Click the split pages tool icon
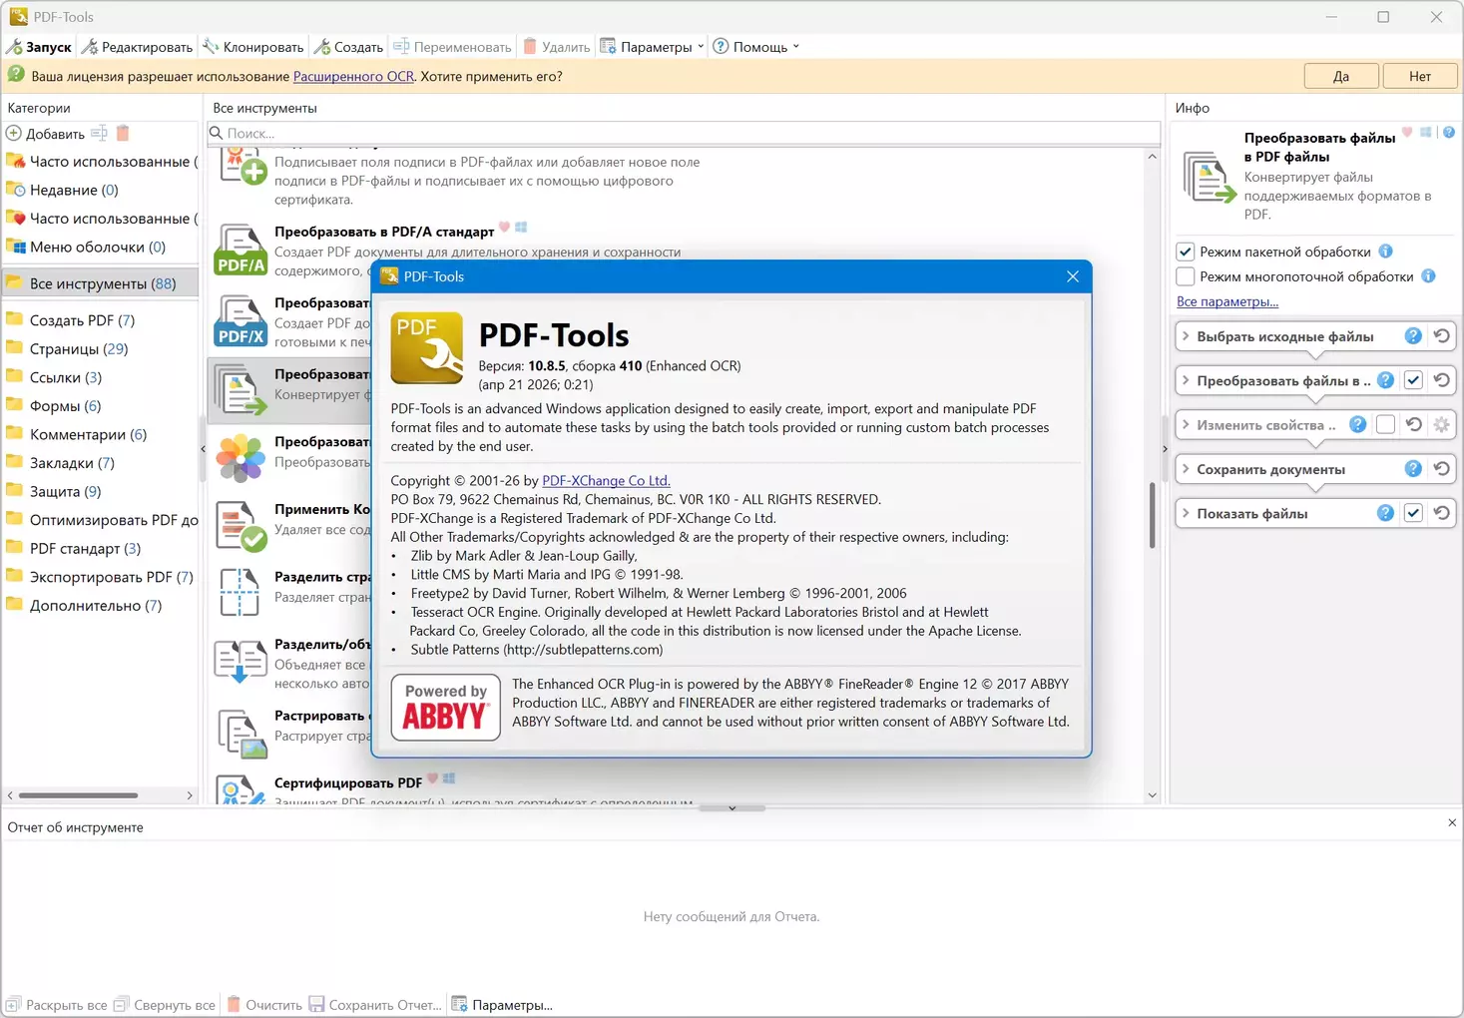 point(240,592)
